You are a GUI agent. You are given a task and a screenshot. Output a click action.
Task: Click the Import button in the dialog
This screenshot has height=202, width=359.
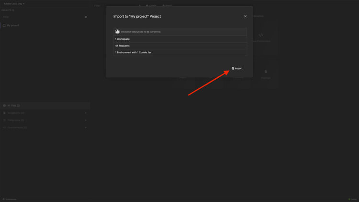coord(237,69)
